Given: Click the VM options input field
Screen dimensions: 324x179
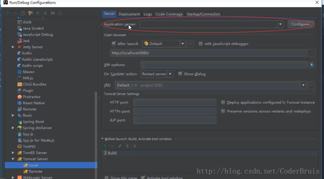Looking at the screenshot, I should coord(224,65).
